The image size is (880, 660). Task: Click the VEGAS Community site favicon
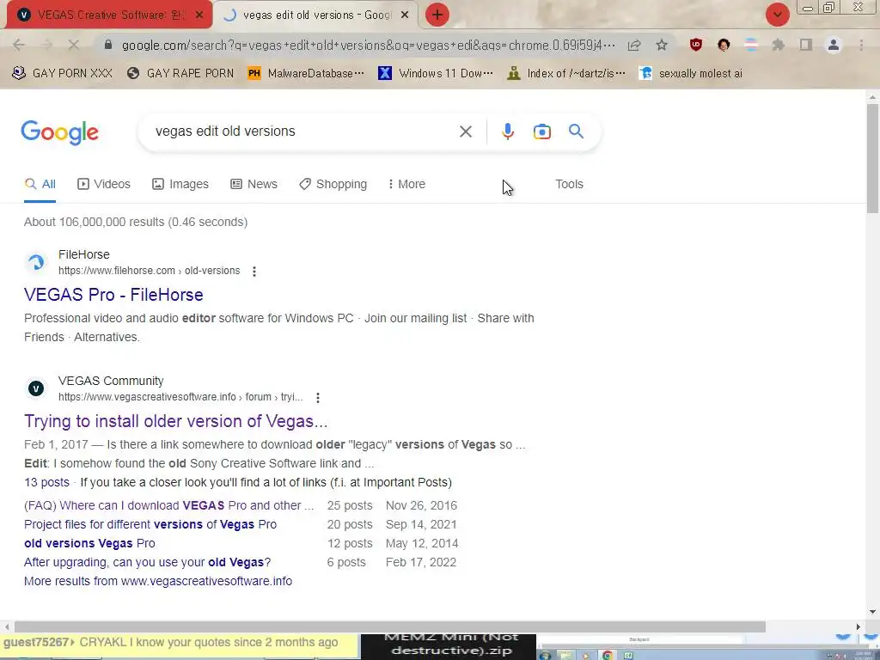[36, 388]
